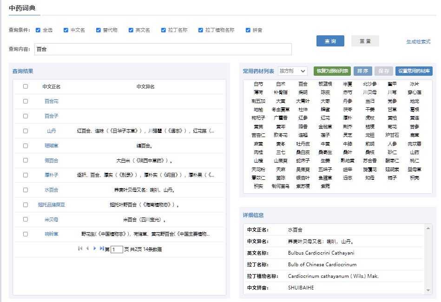The height and width of the screenshot is (302, 441).
Task: Click the 中文异名 column header
Action: point(145,86)
